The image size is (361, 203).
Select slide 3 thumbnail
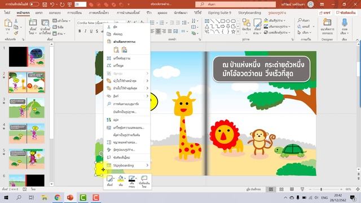click(27, 108)
